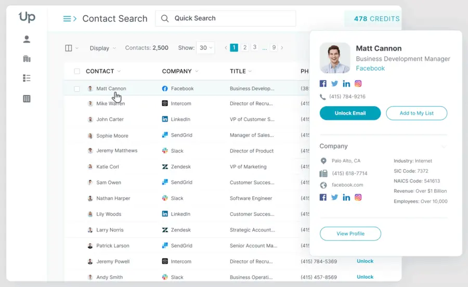Image resolution: width=468 pixels, height=287 pixels.
Task: Open the Show 30 per page dropdown
Action: coord(205,48)
